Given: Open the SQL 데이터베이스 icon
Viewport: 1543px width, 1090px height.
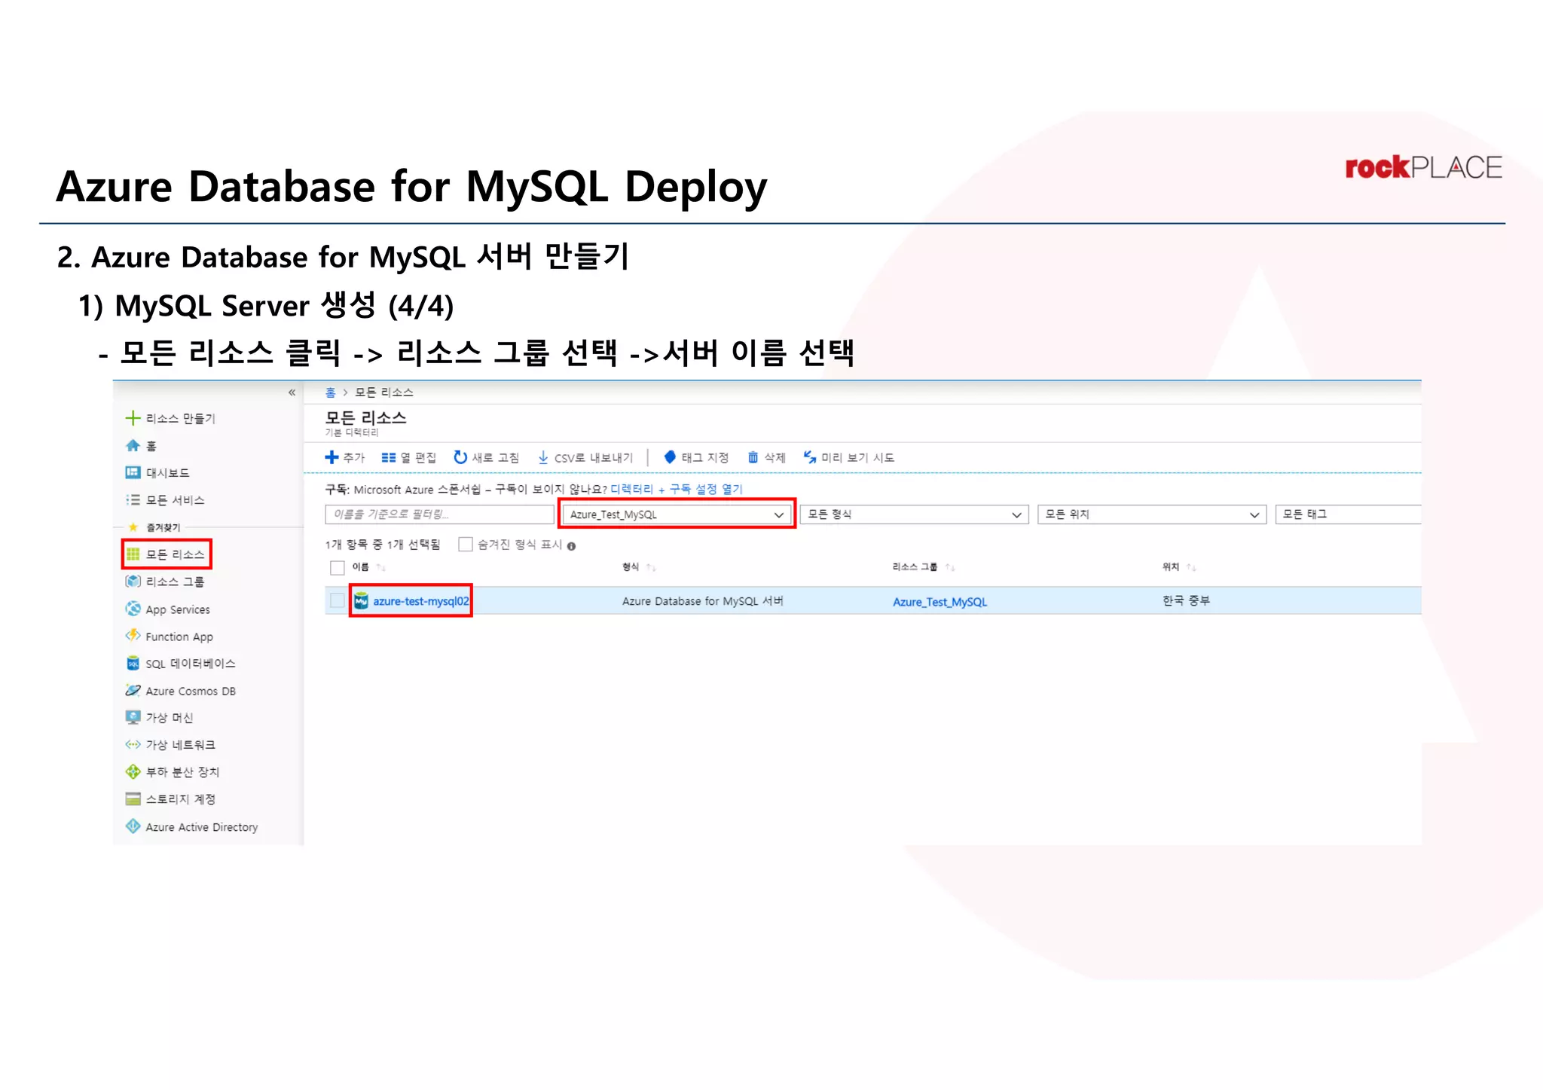Looking at the screenshot, I should coord(133,663).
